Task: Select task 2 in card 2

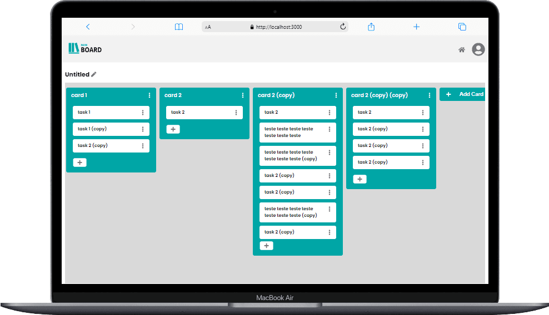Action: (204, 113)
